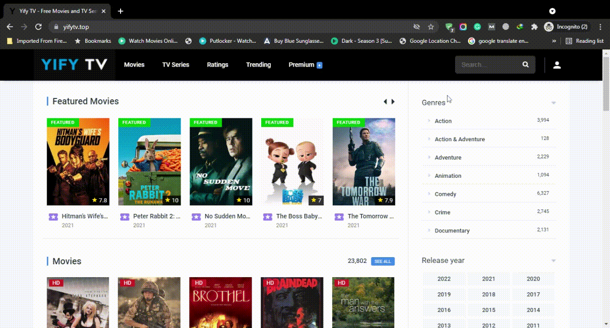Select the Animation genre
The image size is (610, 328).
coord(448,176)
